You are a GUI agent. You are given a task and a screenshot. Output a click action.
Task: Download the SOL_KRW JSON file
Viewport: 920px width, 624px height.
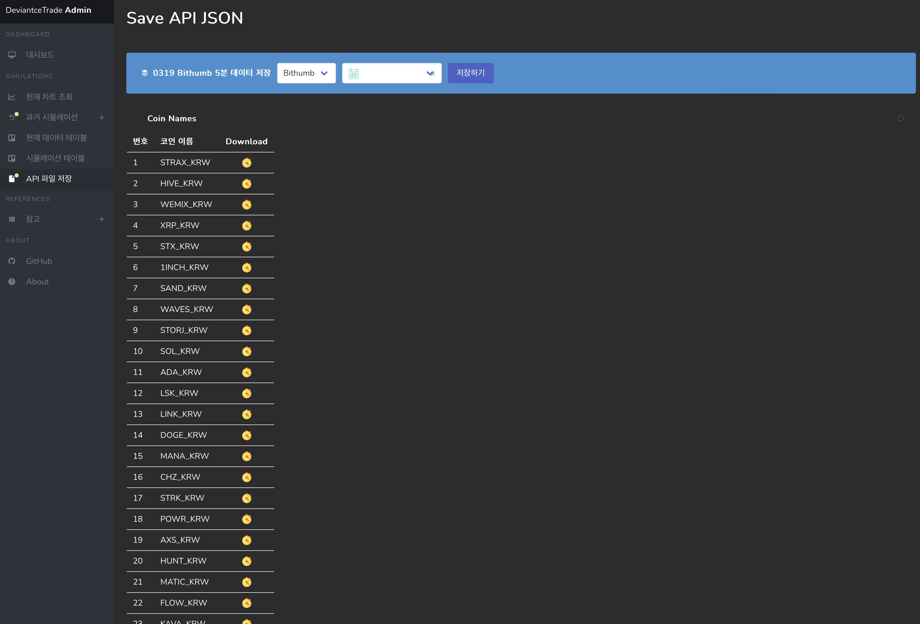[x=247, y=351]
